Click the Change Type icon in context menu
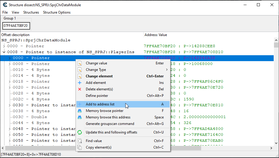279x158 pixels. 79,70
